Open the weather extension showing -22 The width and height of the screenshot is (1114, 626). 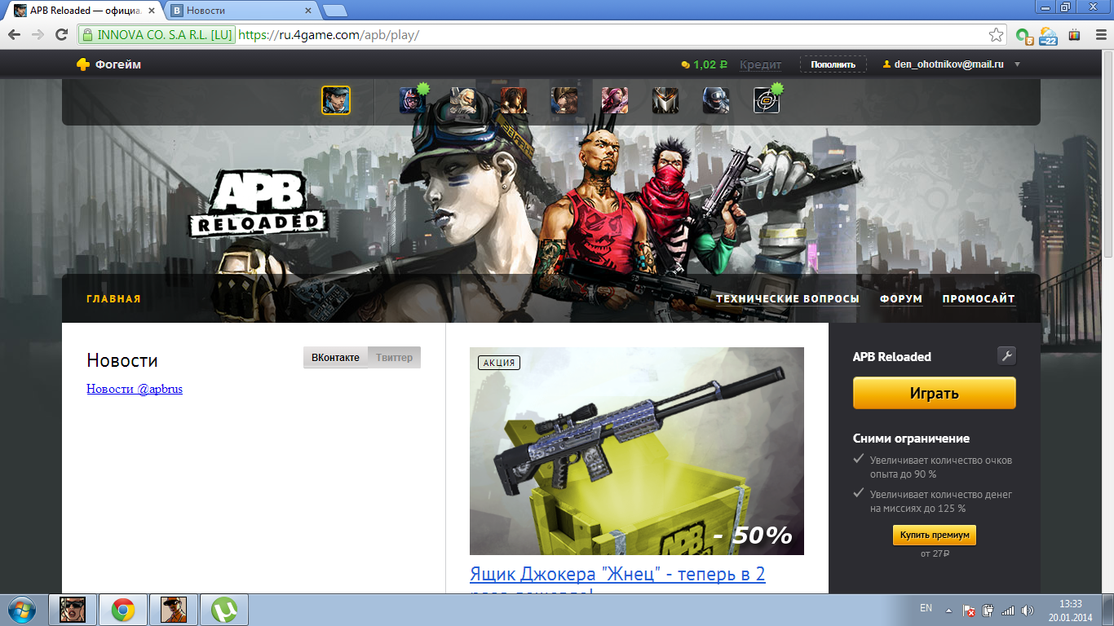(x=1049, y=35)
